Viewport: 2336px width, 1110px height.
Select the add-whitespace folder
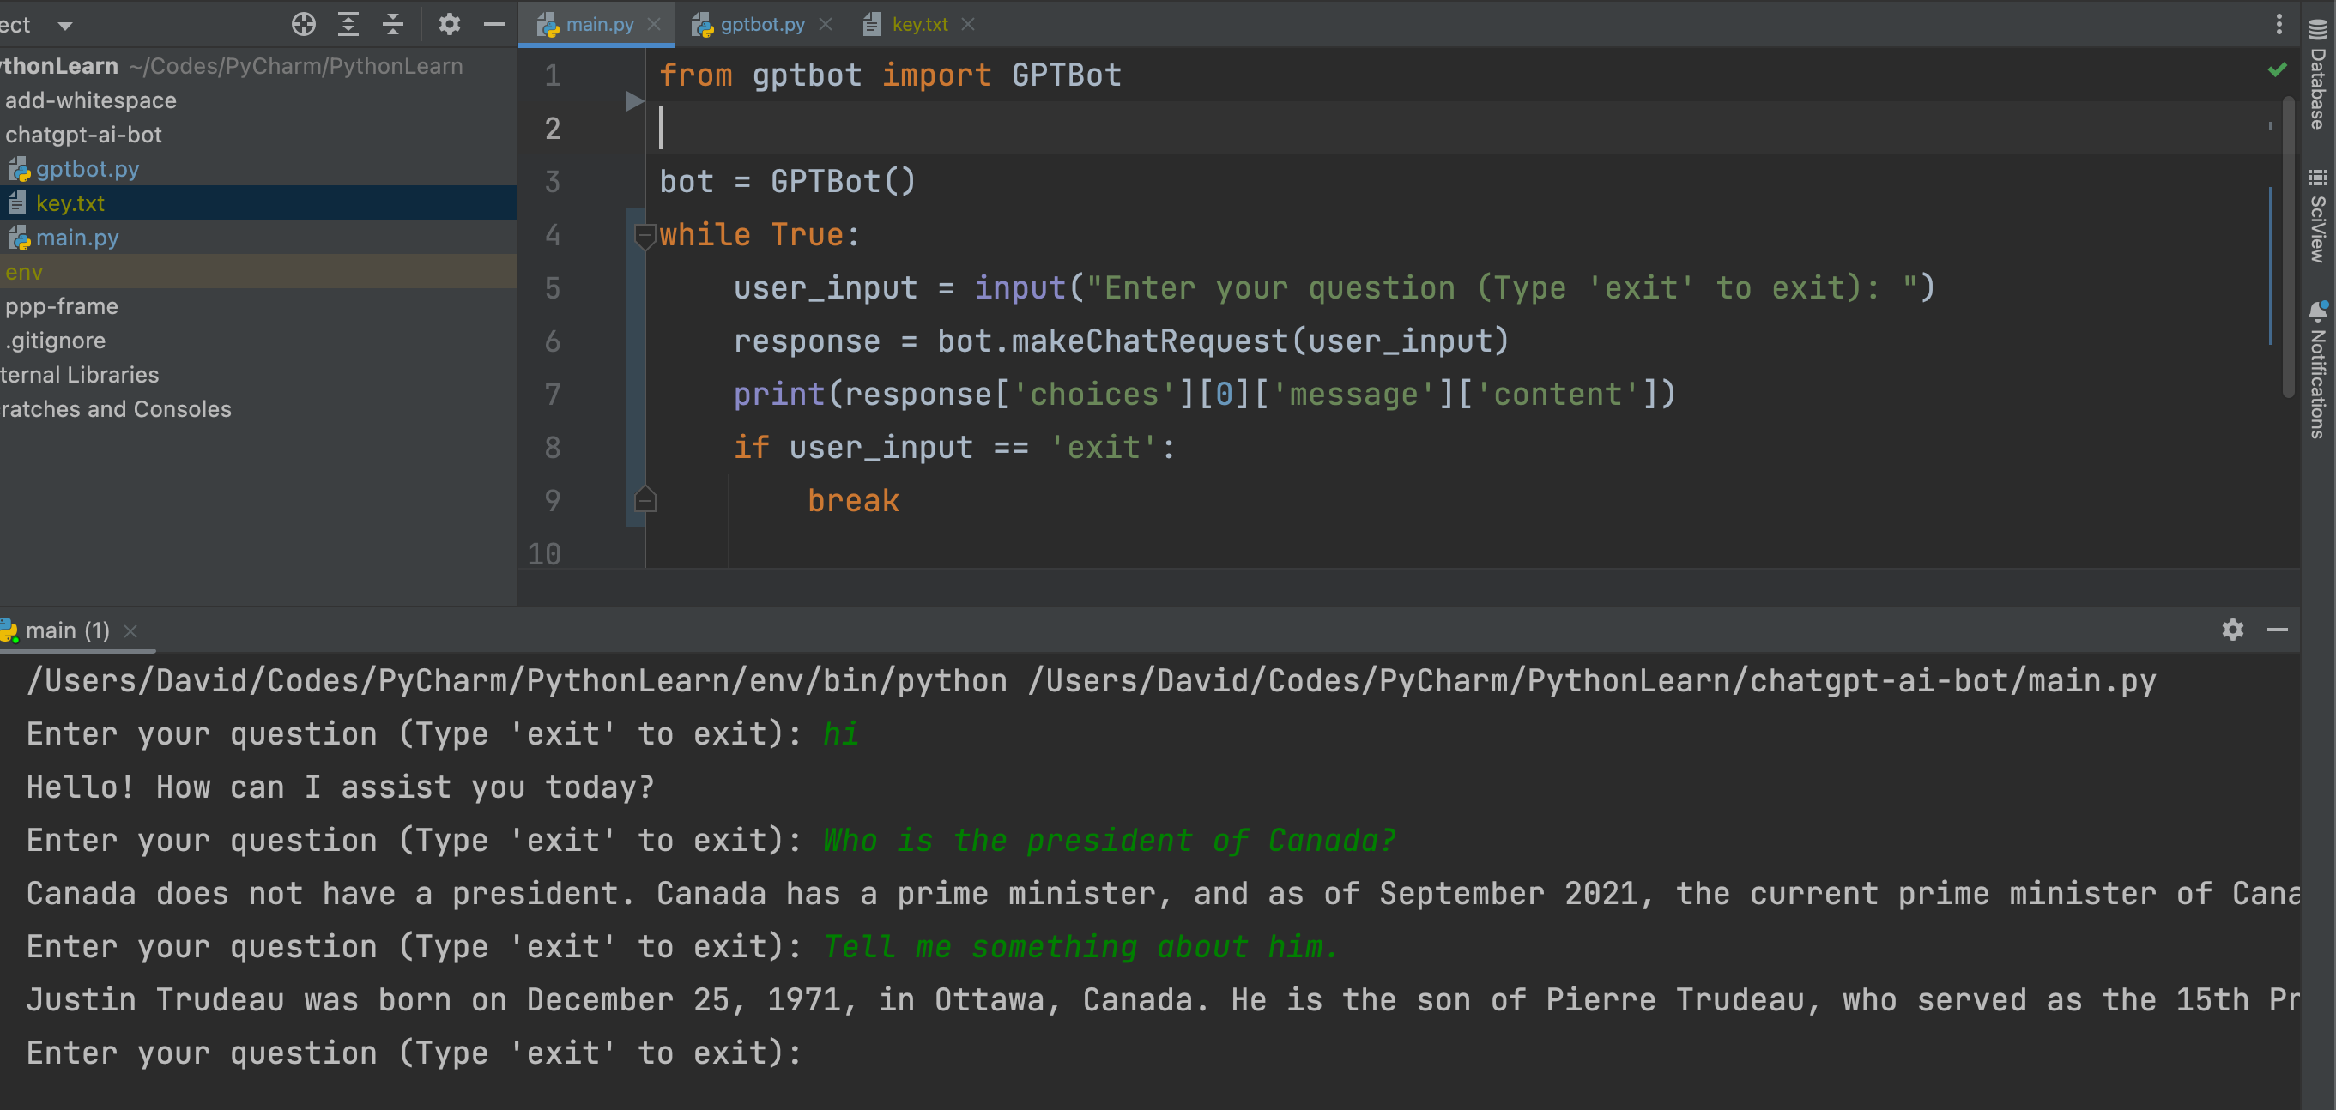[91, 100]
